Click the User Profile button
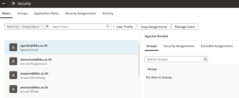239x98 pixels. point(125,27)
